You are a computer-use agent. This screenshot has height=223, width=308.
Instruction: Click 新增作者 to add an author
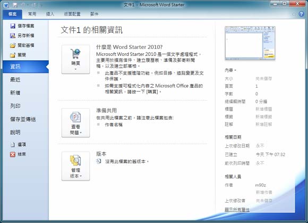click(x=264, y=192)
